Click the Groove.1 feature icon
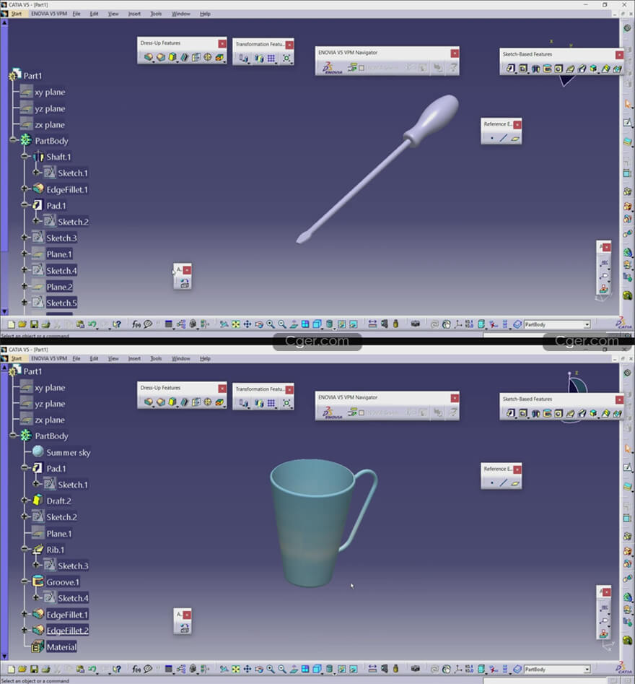Viewport: 635px width, 684px height. (x=38, y=581)
